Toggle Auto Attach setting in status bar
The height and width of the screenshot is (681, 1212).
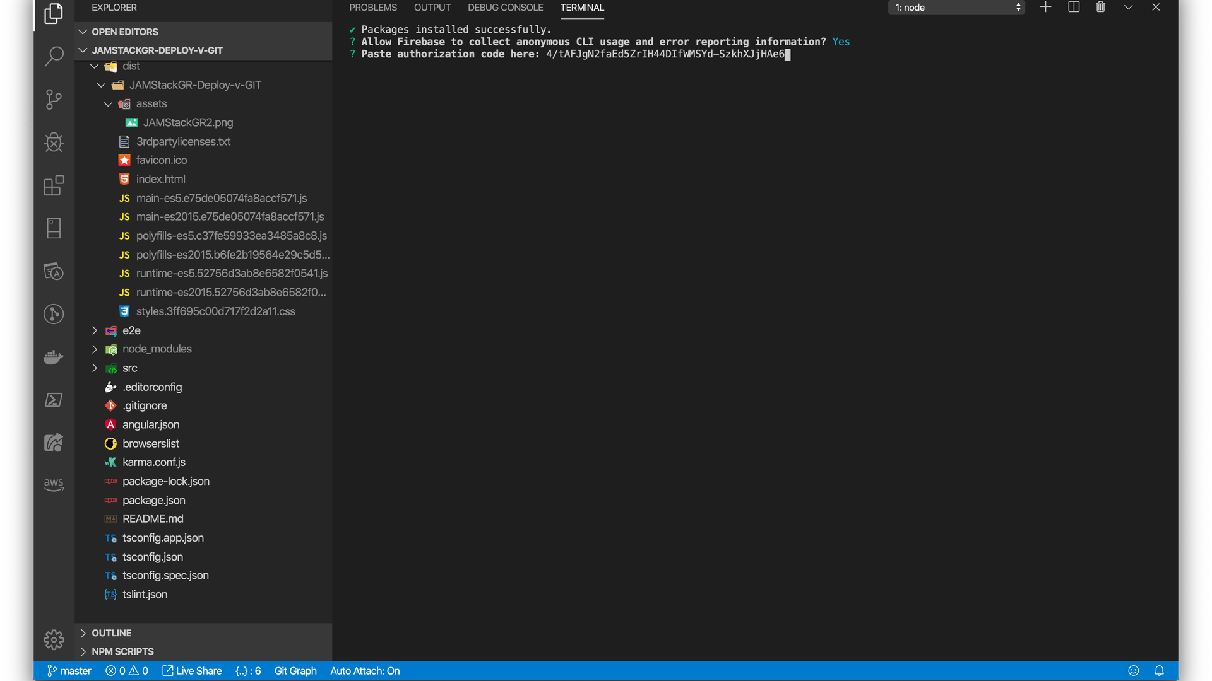pos(365,671)
